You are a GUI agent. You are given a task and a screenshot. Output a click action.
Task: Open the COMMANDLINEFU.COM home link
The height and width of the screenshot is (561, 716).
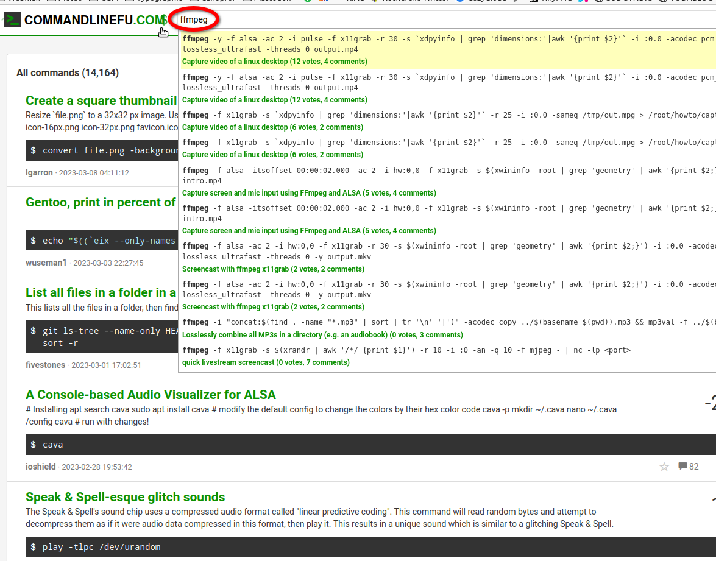point(95,19)
